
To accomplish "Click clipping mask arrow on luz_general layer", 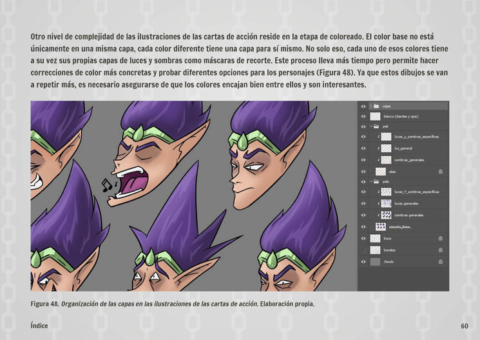I will click(x=379, y=148).
